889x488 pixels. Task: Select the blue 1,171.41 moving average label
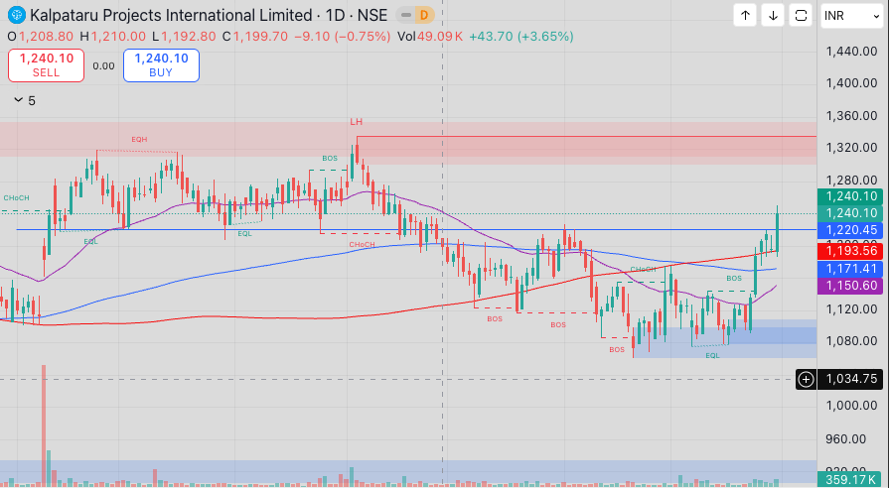(850, 269)
